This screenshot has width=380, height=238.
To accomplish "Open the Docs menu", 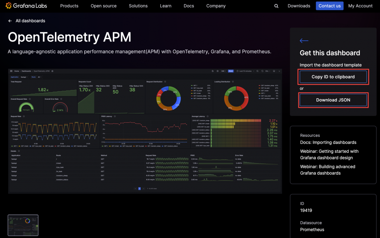I will [x=189, y=6].
